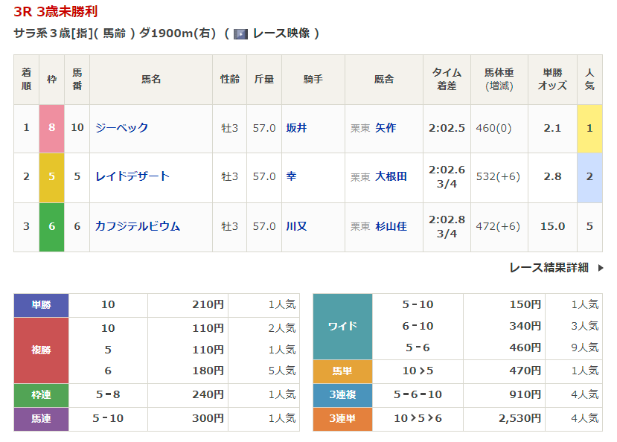The width and height of the screenshot is (617, 442).
Task: Open jockey 川又 profile link
Action: point(296,226)
